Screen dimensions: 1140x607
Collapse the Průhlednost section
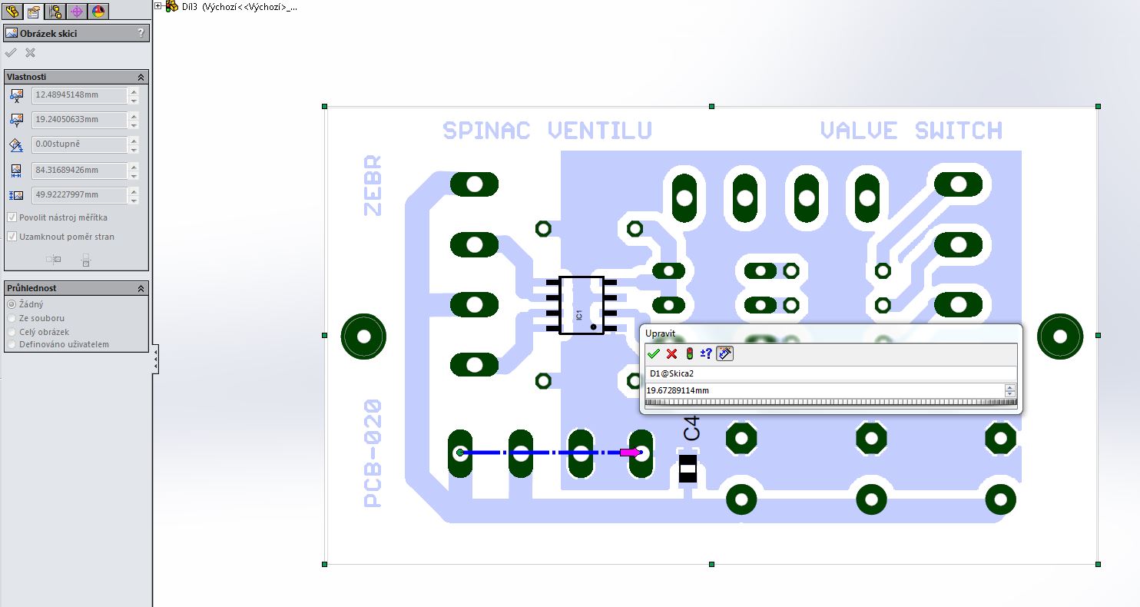[141, 289]
